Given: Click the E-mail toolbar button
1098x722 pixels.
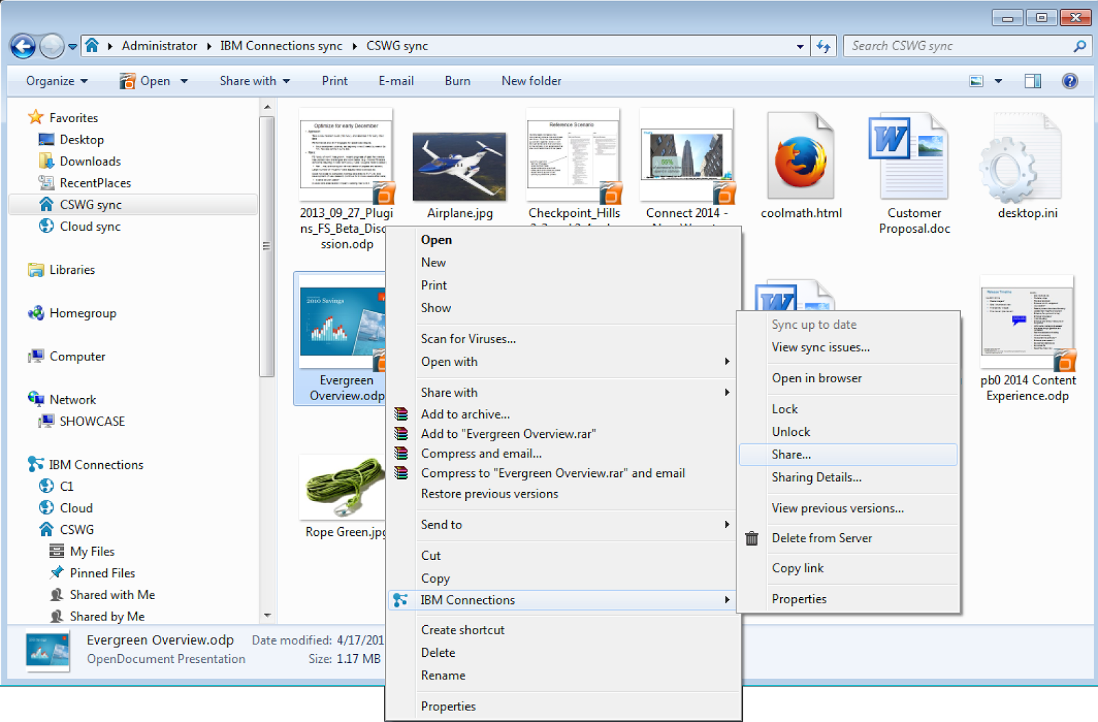Looking at the screenshot, I should (396, 81).
